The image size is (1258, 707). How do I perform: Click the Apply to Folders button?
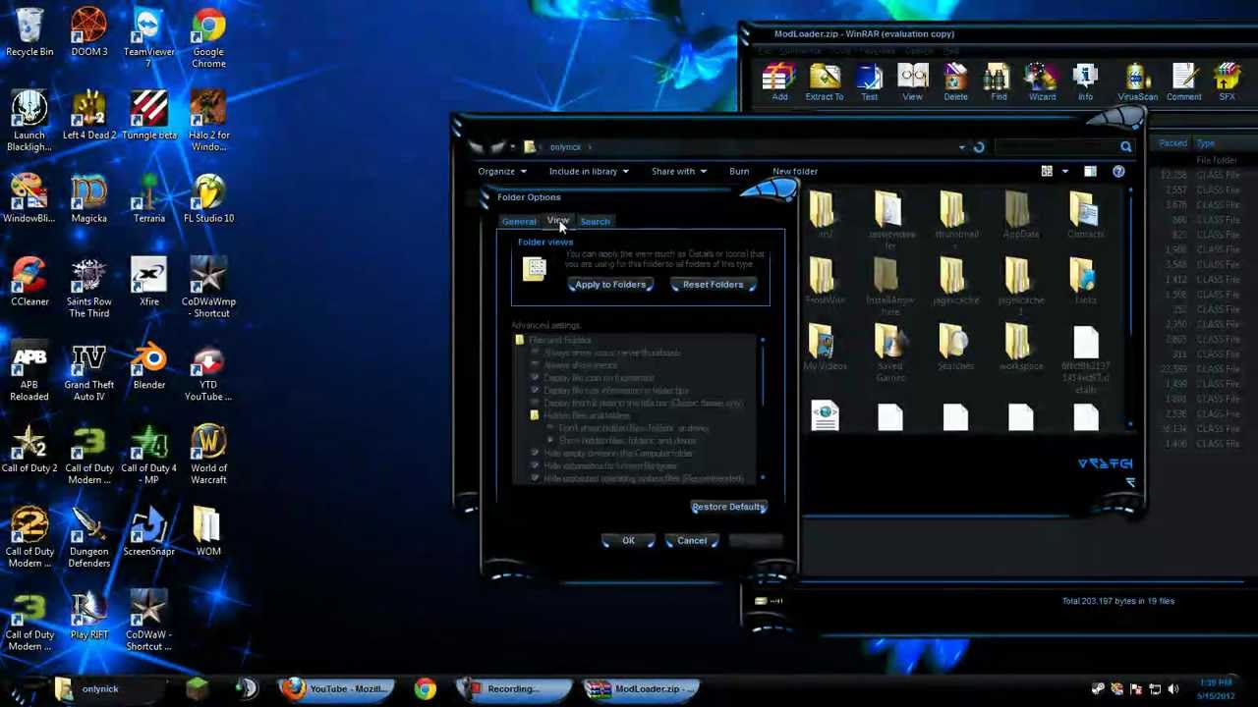pos(610,285)
